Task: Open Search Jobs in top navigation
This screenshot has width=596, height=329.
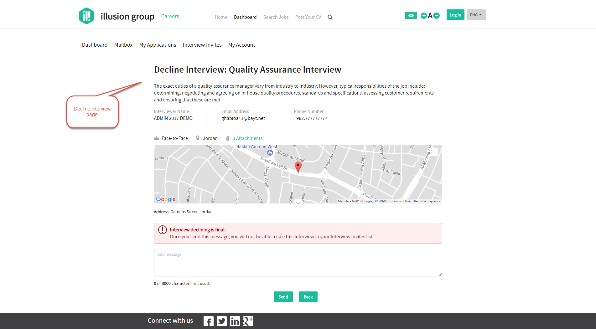Action: pyautogui.click(x=276, y=17)
